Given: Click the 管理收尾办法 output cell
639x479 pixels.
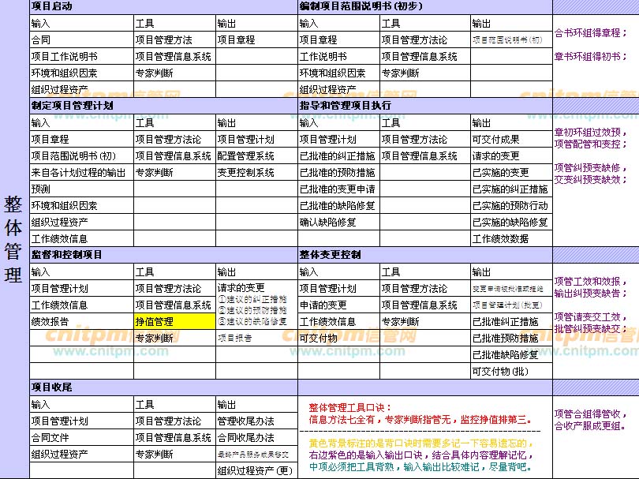Looking at the screenshot, I should pyautogui.click(x=256, y=421).
